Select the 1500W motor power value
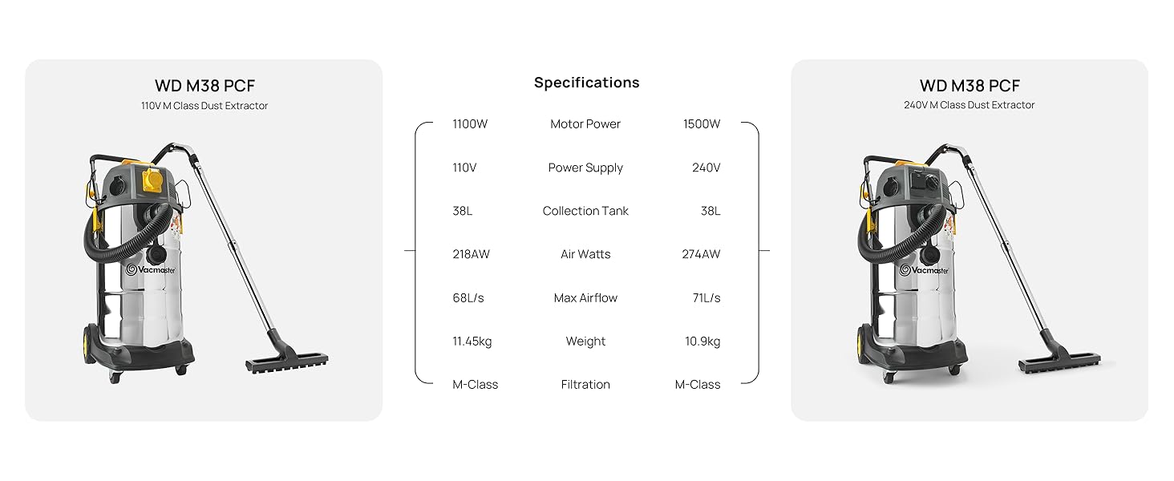The image size is (1174, 481). tap(702, 124)
